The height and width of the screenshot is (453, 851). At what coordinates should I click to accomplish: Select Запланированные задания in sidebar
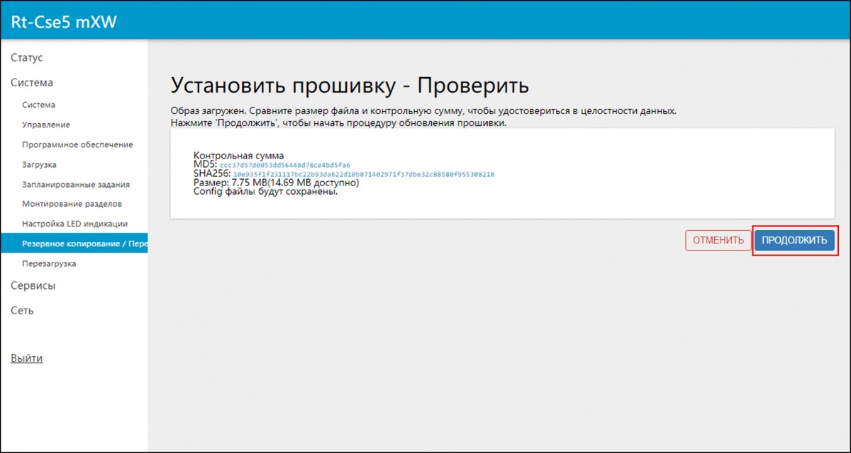[x=76, y=184]
